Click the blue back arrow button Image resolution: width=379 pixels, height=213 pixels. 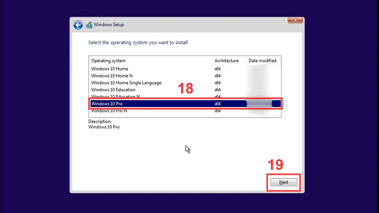(78, 25)
